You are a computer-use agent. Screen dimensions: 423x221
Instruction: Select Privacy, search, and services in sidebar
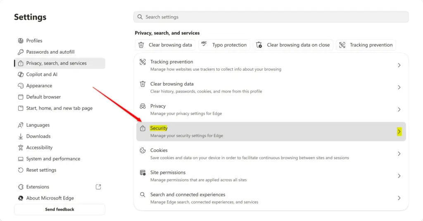(x=59, y=63)
